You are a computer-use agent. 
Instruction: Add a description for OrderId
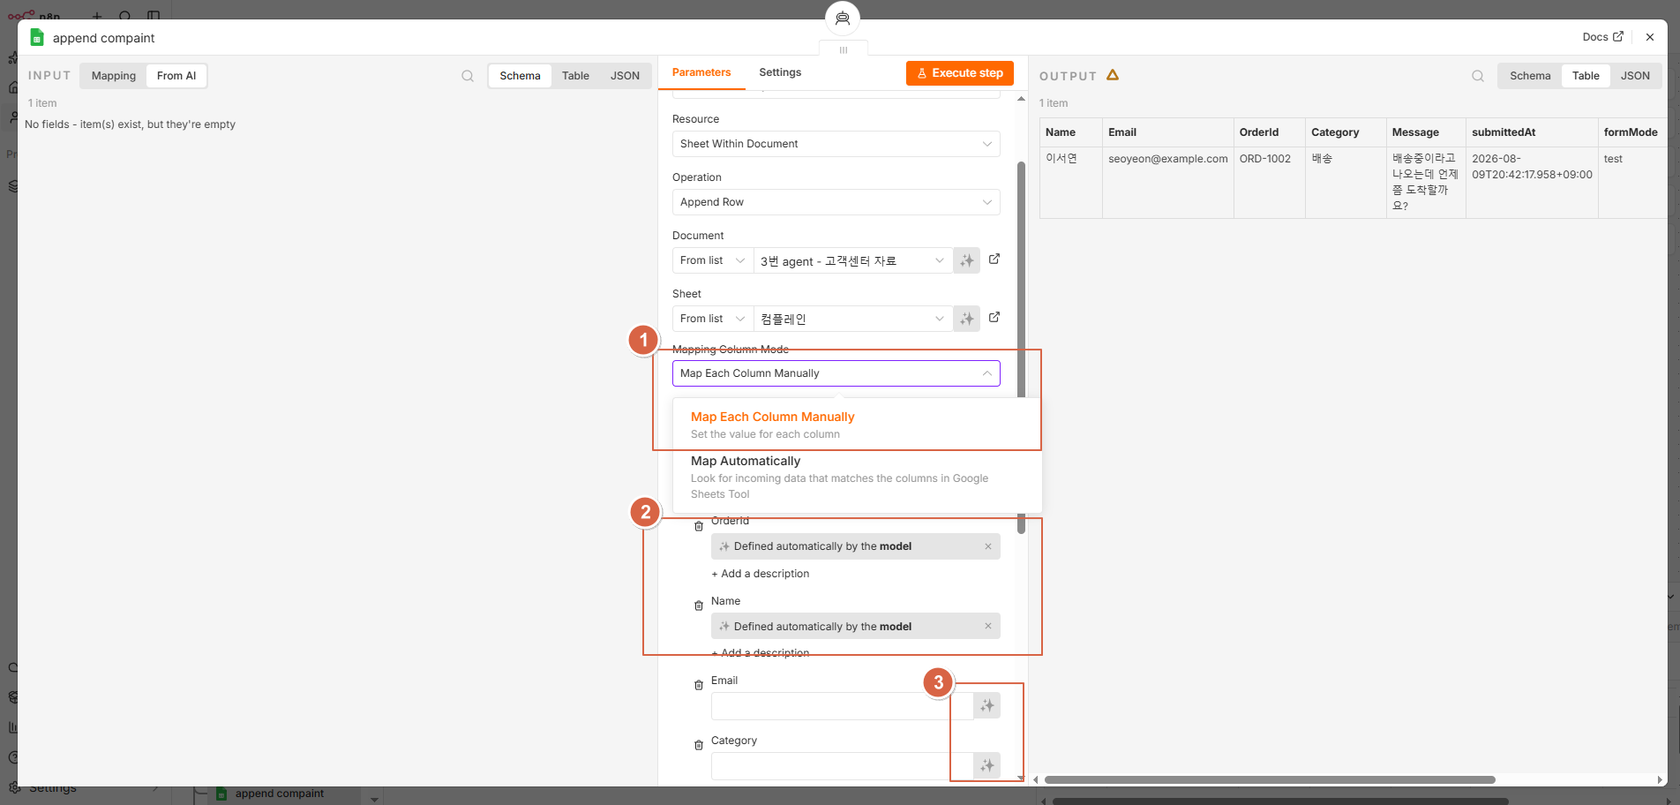pos(761,574)
